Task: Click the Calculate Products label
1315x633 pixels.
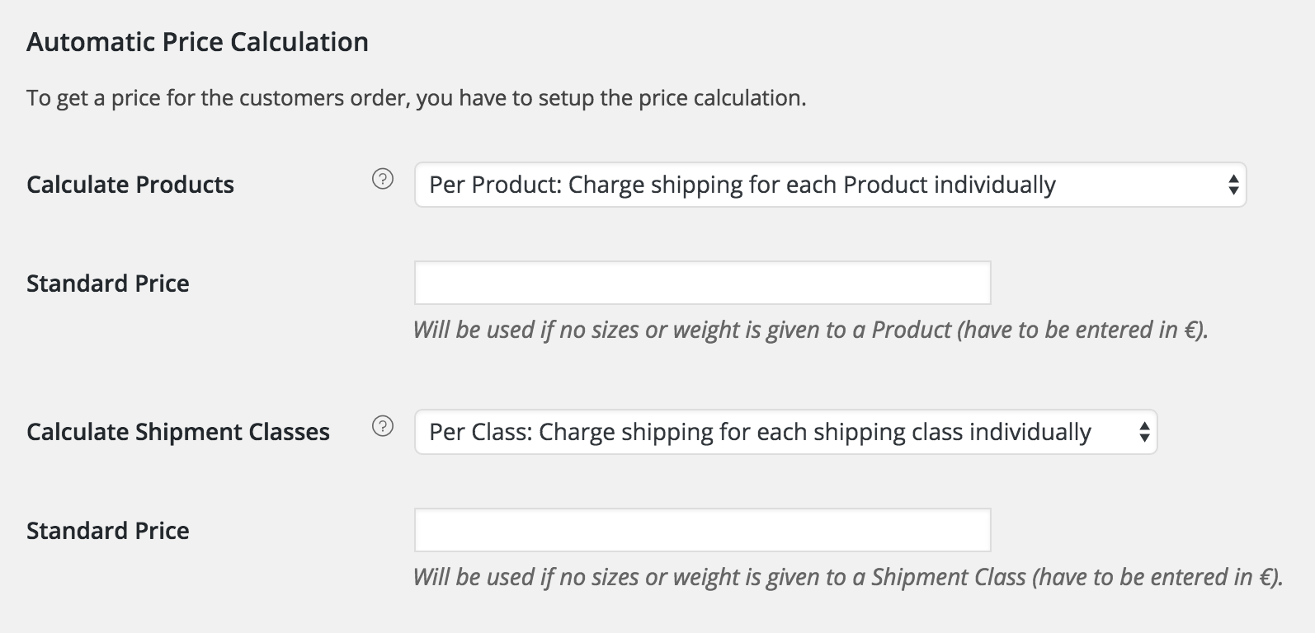Action: (x=129, y=185)
